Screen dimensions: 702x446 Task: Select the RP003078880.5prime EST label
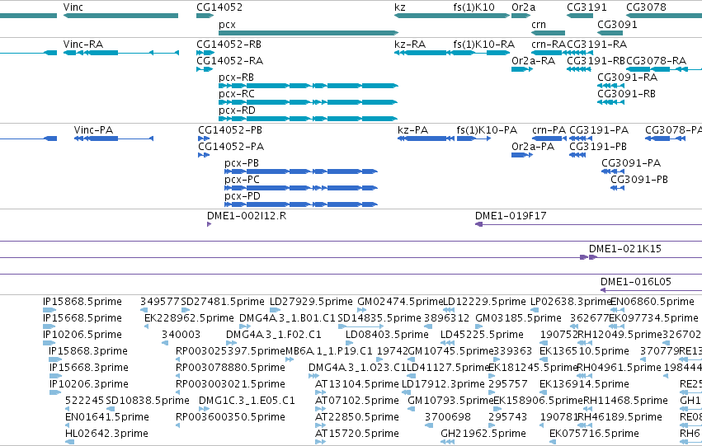click(x=230, y=368)
